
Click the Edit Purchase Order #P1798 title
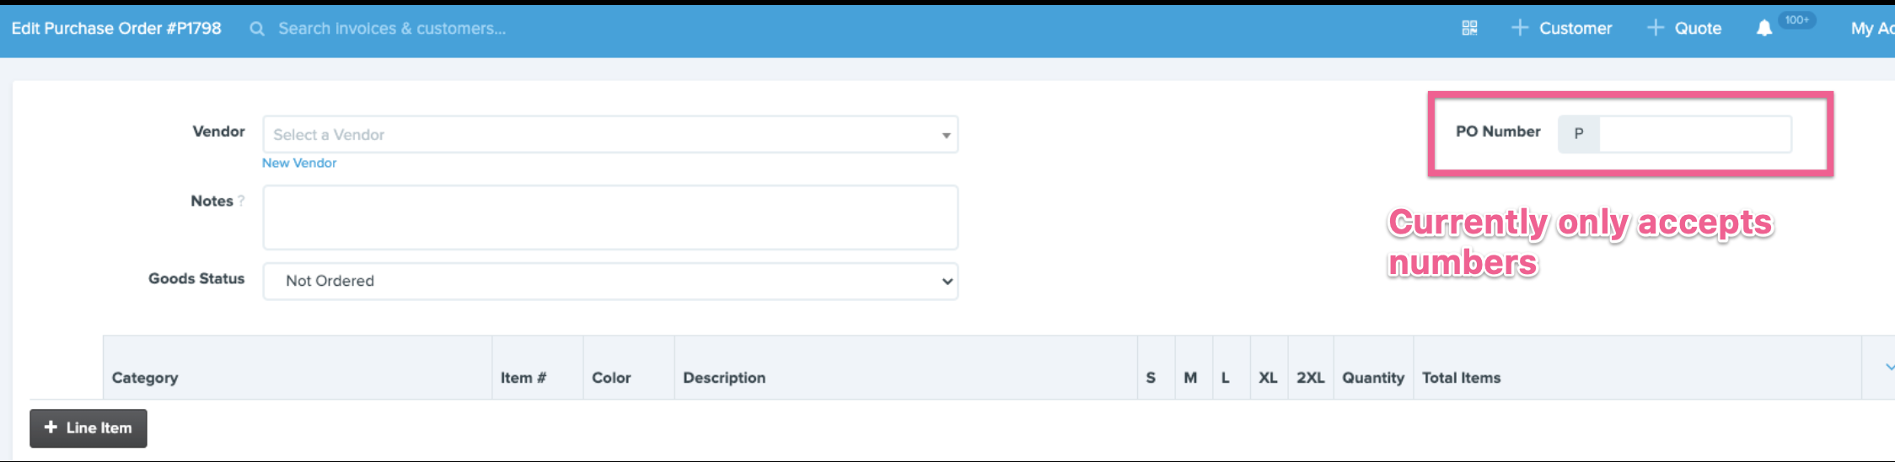pos(116,29)
